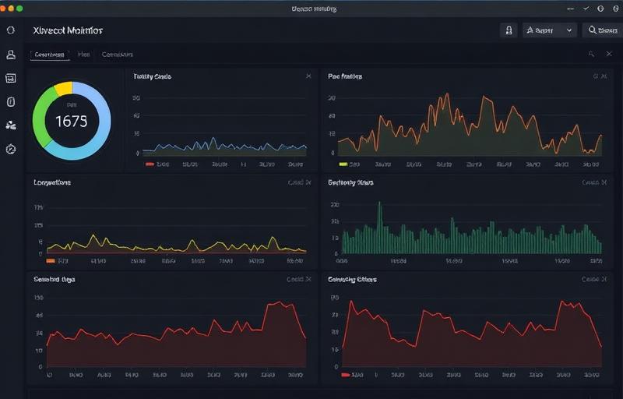Close the blue line chart panel
The width and height of the screenshot is (623, 399).
[308, 76]
